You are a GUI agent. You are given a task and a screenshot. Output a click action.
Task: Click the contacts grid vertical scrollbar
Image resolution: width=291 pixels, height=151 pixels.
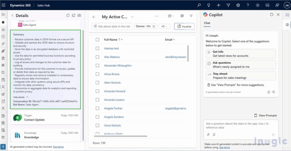188,53
